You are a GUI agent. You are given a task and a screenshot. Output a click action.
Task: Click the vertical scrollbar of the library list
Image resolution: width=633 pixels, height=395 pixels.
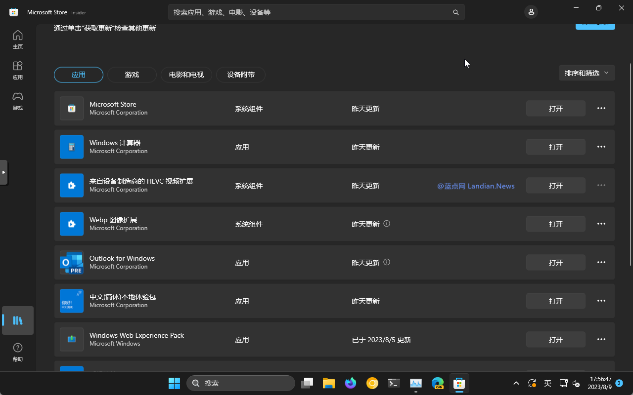[x=630, y=165]
